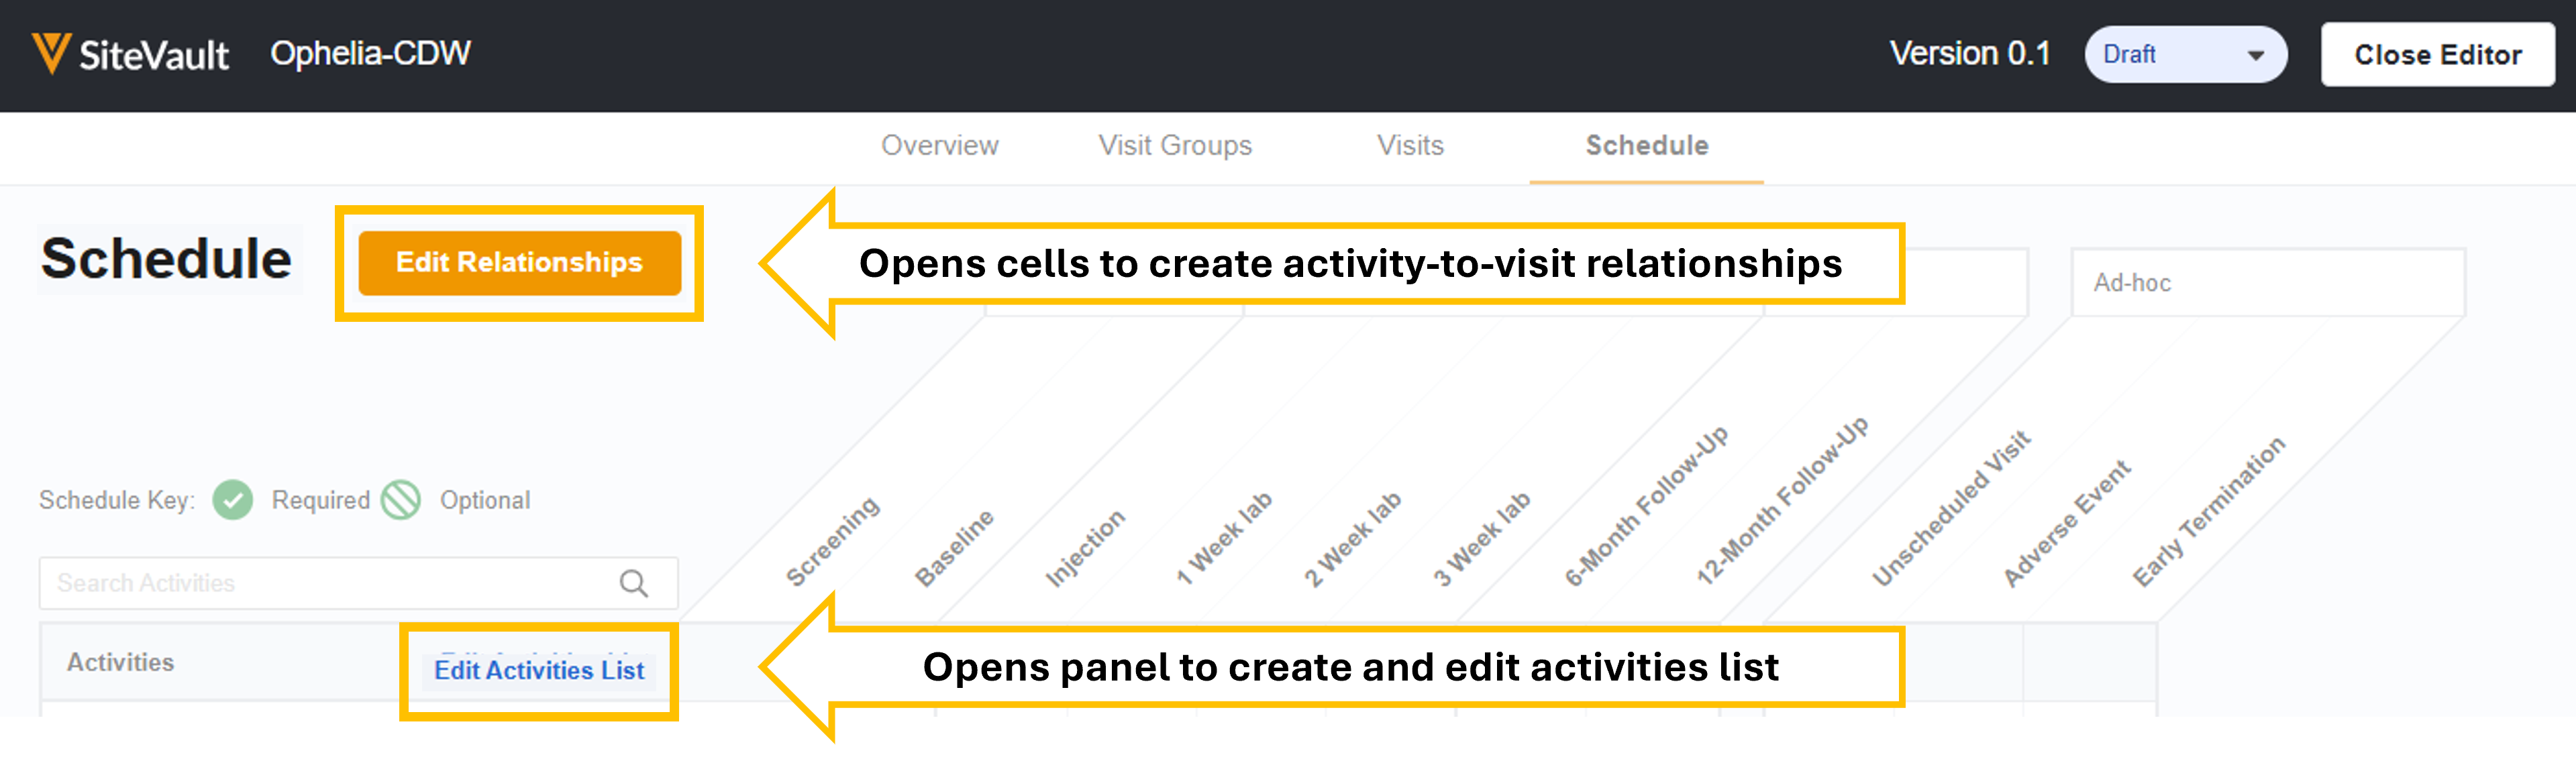
Task: Click the Draft dropdown arrow
Action: coord(2256,56)
